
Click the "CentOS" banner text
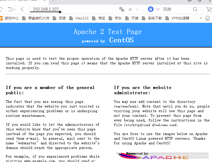(x=121, y=40)
